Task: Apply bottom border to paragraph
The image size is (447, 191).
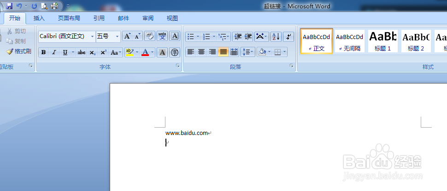Action: point(277,52)
